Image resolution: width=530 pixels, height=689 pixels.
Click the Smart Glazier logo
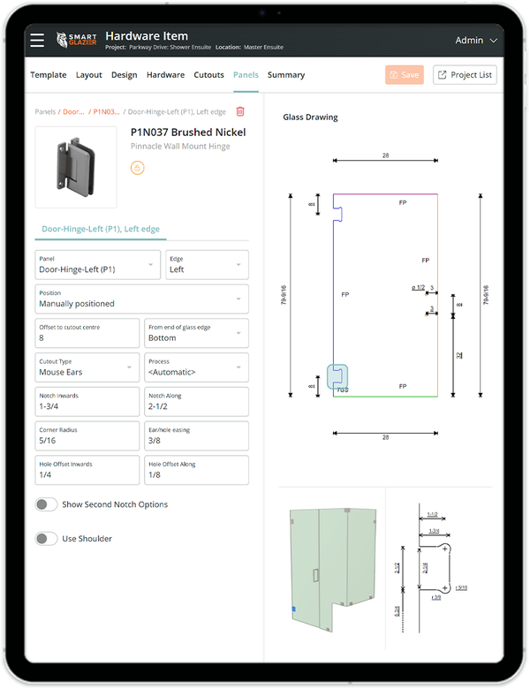coord(77,40)
